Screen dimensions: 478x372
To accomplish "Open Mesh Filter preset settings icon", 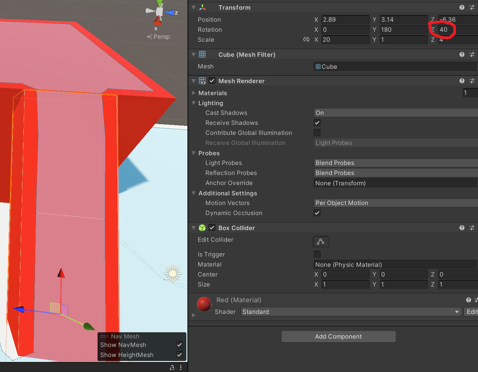I will [x=472, y=54].
